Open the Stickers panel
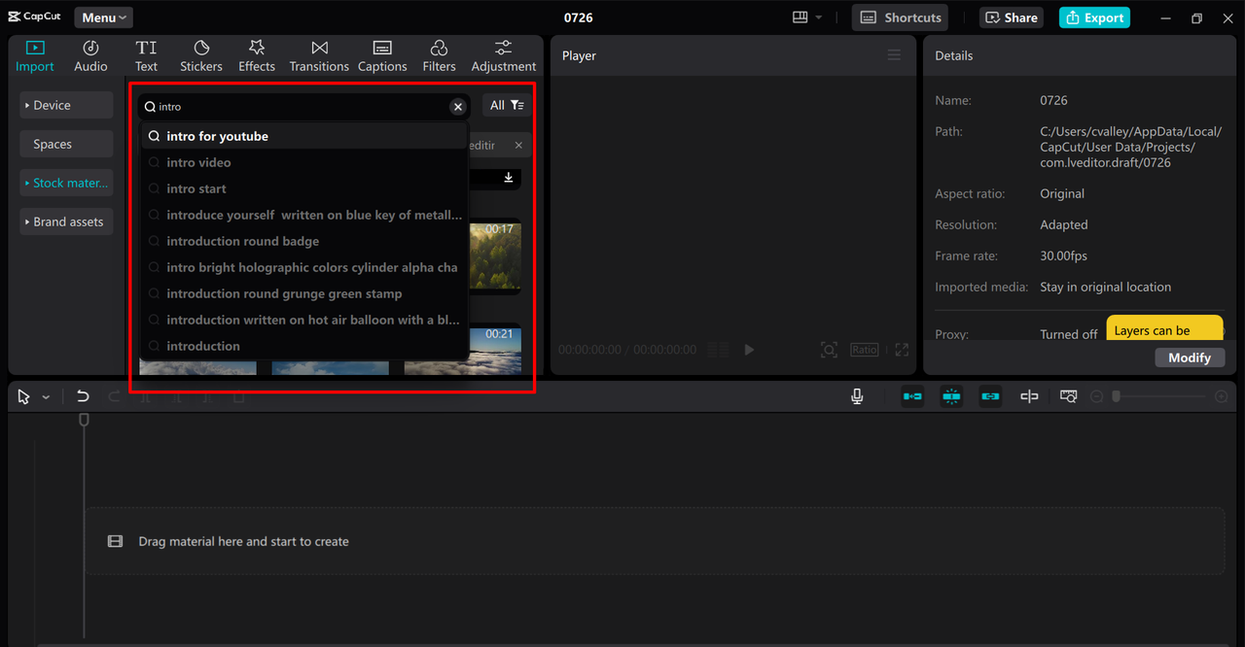The width and height of the screenshot is (1245, 647). point(201,56)
